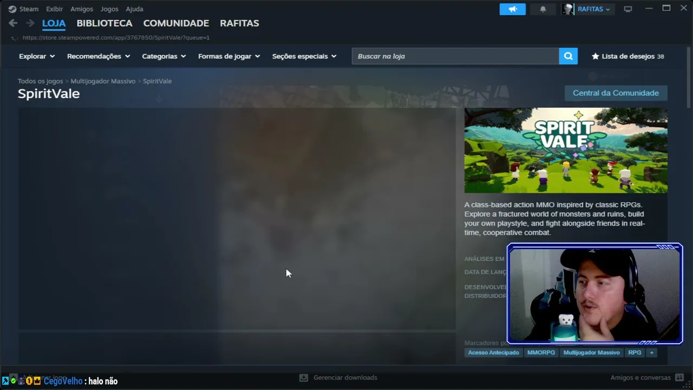Expand the RAFITAS account dropdown
This screenshot has height=390, width=693.
(594, 9)
